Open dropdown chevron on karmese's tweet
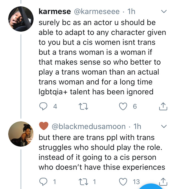Image resolution: width=176 pixels, height=189 pixels. [x=164, y=12]
